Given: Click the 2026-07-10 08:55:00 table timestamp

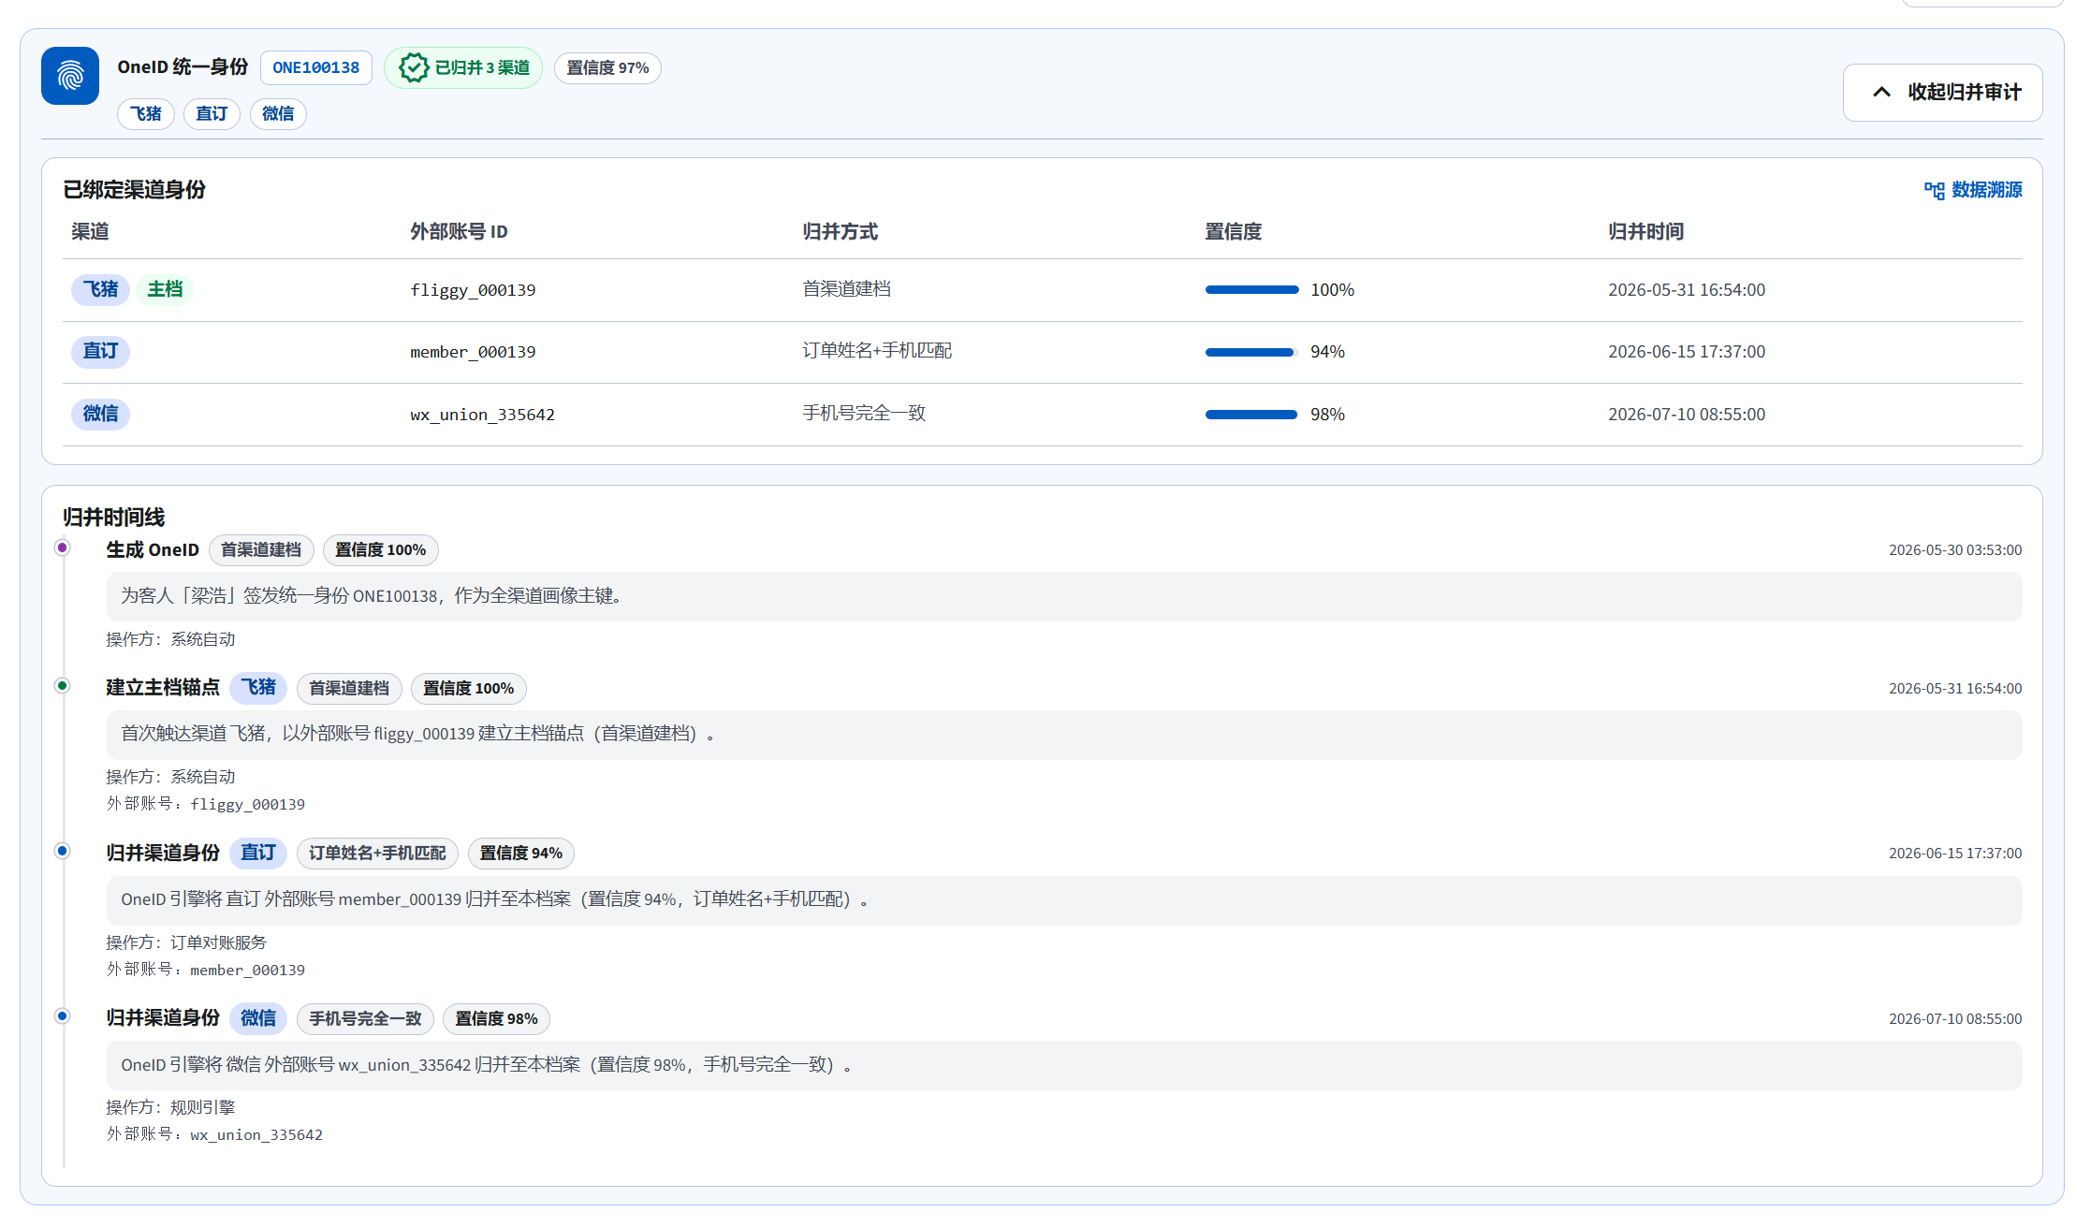Looking at the screenshot, I should point(1687,415).
